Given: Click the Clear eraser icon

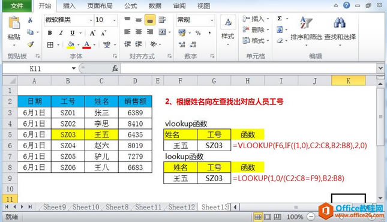Looking at the screenshot, I should point(280,40).
